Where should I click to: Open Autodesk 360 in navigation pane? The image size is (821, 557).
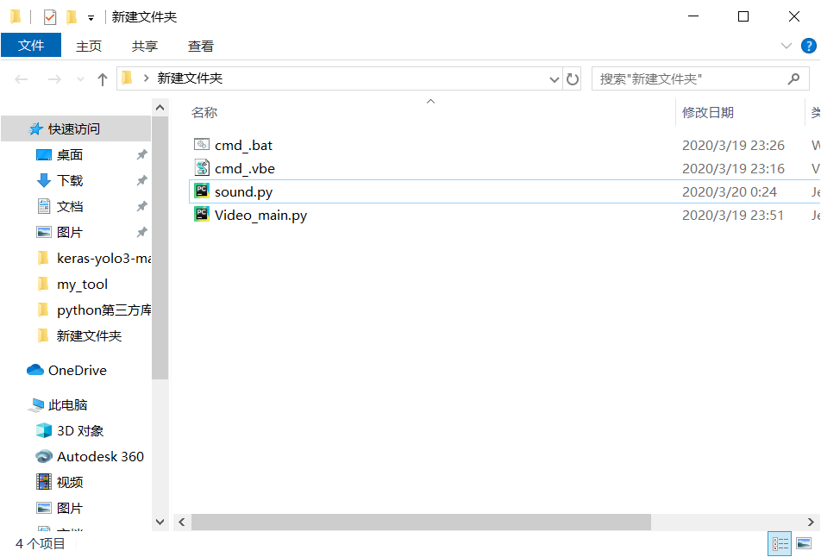[x=100, y=457]
